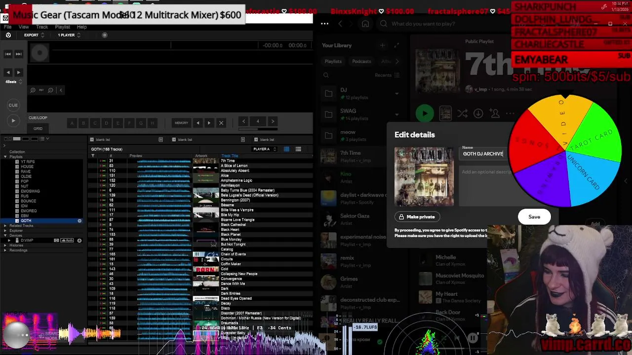The width and height of the screenshot is (632, 355).
Task: Step playback forward with right arrow
Action: click(18, 72)
